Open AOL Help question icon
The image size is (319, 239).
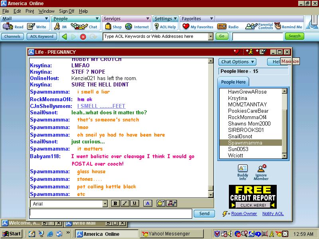coord(165,27)
